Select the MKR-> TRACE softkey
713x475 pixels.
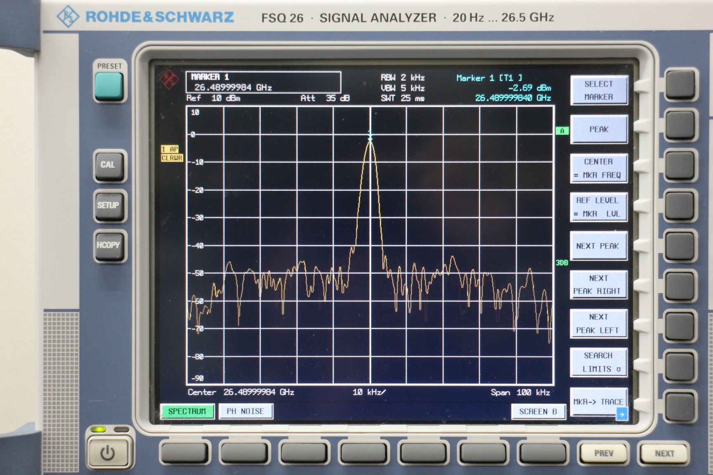click(599, 402)
